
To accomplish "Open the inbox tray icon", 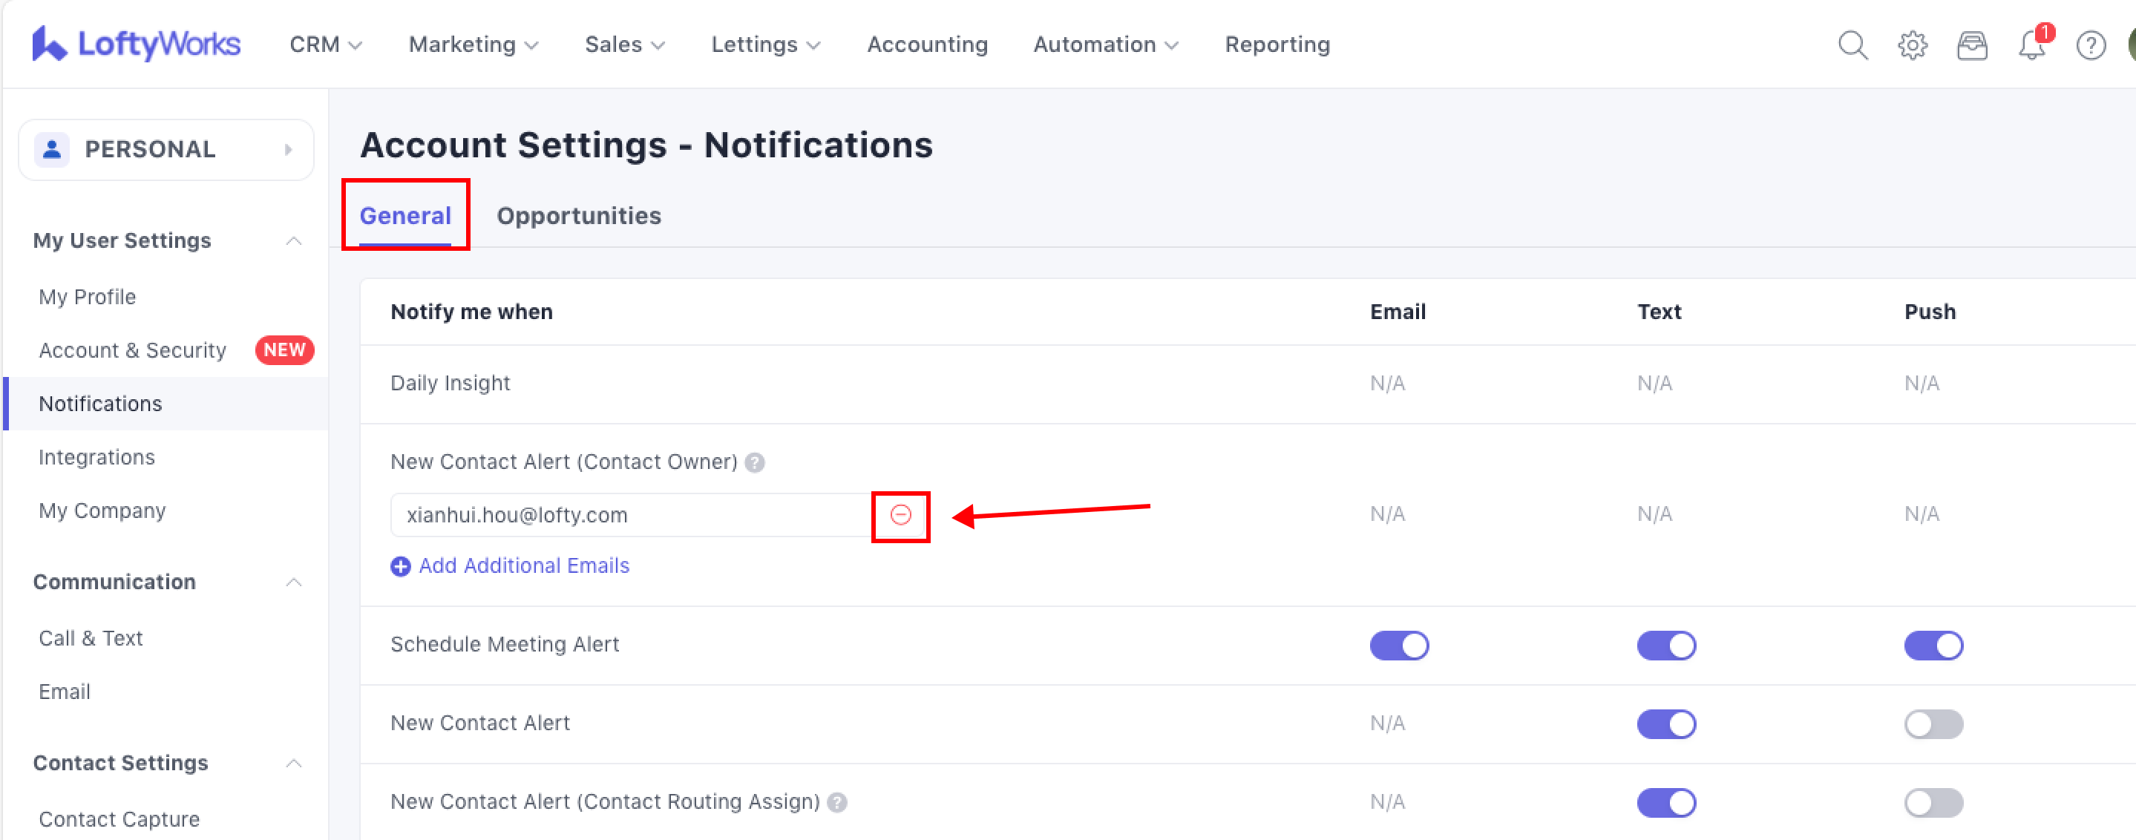I will 1972,45.
